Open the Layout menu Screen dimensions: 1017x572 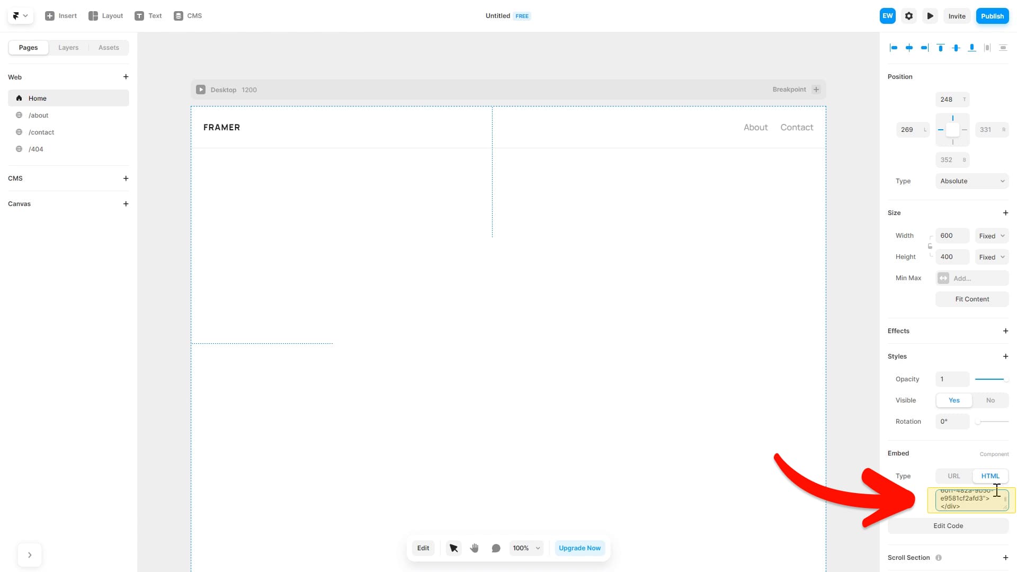click(x=105, y=16)
